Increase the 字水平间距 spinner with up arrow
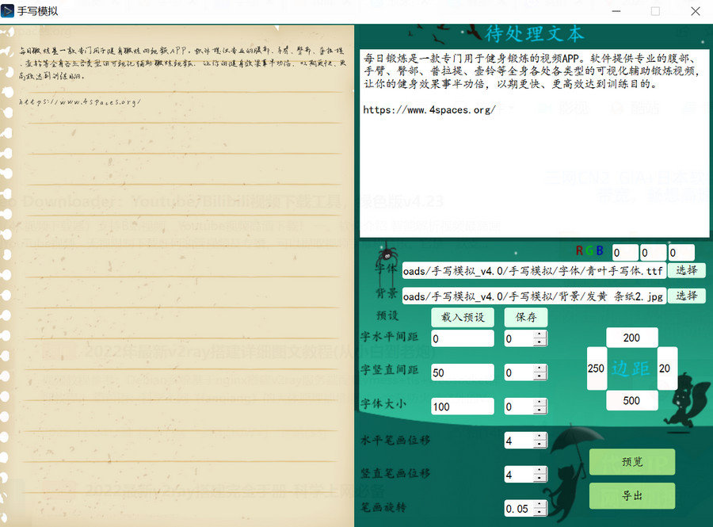The image size is (713, 527). [x=540, y=335]
